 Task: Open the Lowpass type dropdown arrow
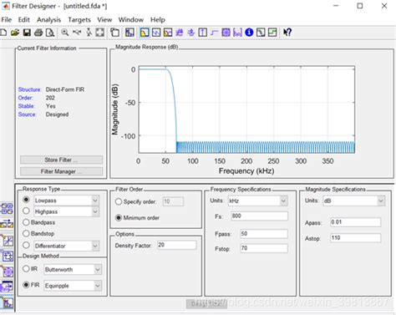(x=95, y=201)
